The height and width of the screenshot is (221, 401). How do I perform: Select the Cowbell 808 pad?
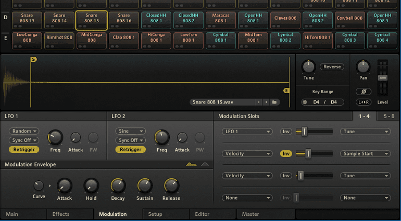(x=349, y=20)
